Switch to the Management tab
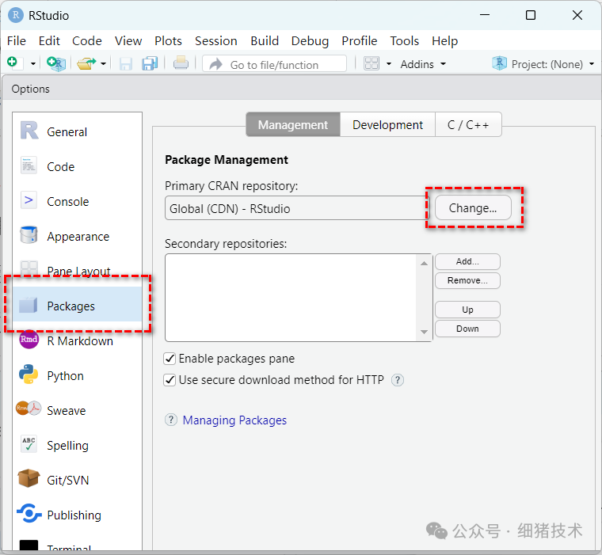This screenshot has width=602, height=555. [293, 124]
